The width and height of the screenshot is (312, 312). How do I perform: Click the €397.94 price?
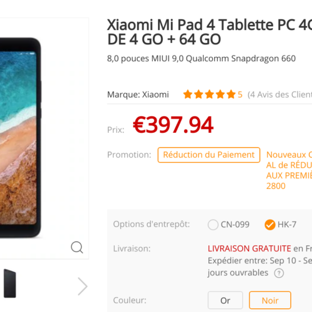[x=173, y=125]
